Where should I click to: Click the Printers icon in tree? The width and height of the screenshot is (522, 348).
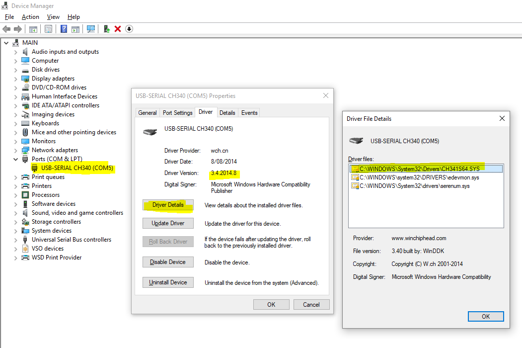pyautogui.click(x=25, y=186)
